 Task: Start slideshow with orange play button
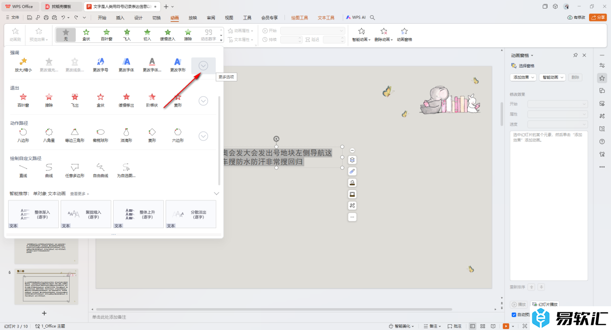point(506,326)
